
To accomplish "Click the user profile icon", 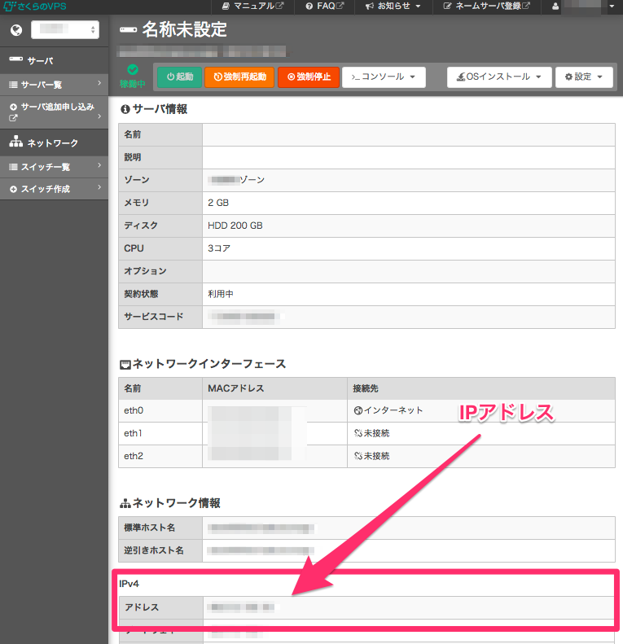I will (555, 7).
